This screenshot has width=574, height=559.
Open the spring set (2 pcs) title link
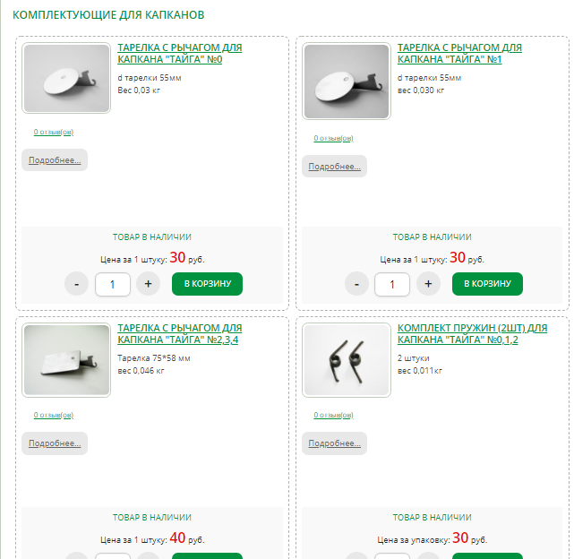[x=471, y=334]
